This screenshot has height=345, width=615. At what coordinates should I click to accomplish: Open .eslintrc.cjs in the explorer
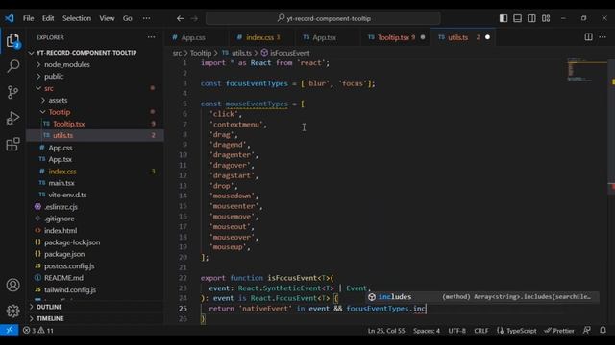pyautogui.click(x=61, y=207)
